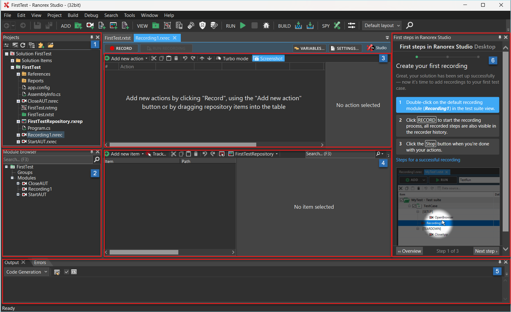Click the repository Search (F3) field

click(x=340, y=154)
